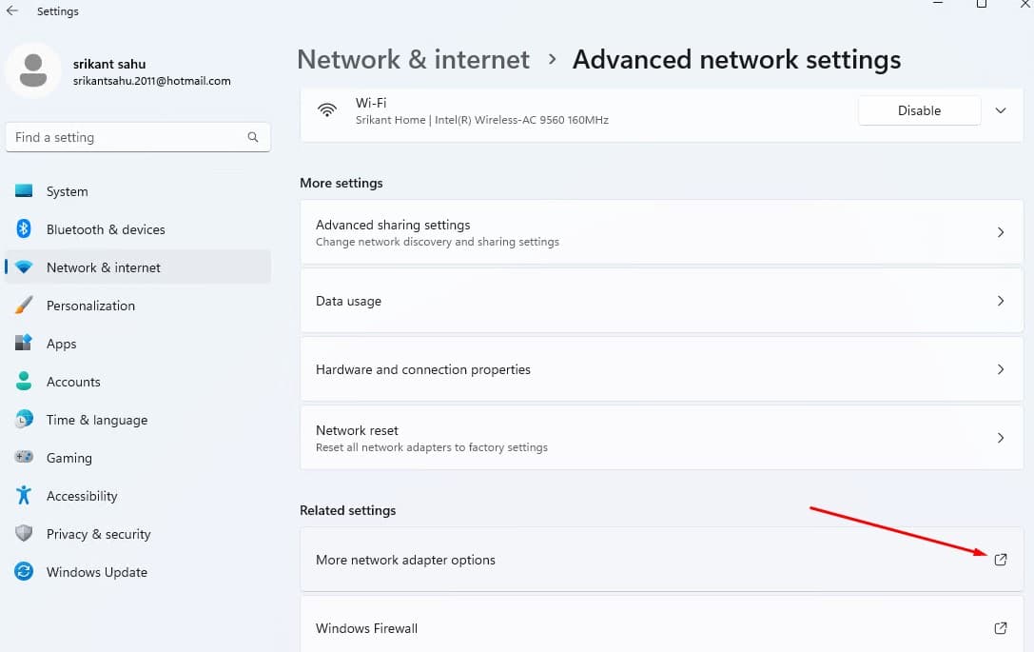The image size is (1034, 652).
Task: Go to Network & internet breadcrumb
Action: (414, 59)
